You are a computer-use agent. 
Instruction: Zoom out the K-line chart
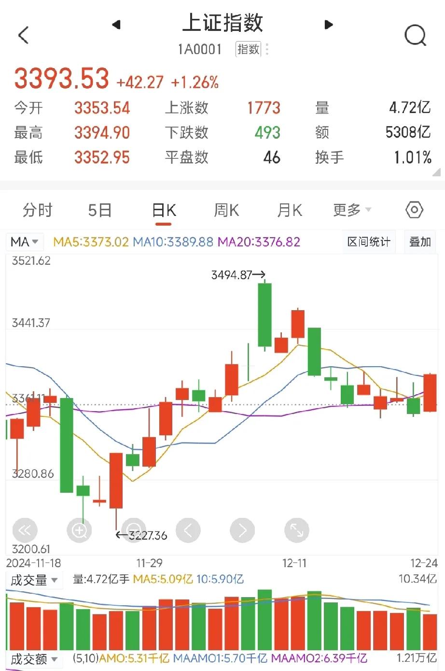[134, 530]
